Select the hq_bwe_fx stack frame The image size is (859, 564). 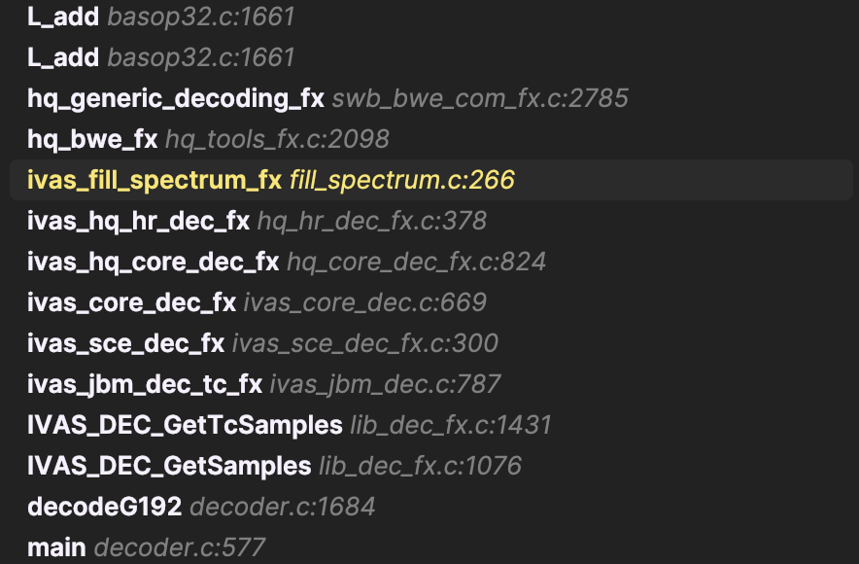92,139
